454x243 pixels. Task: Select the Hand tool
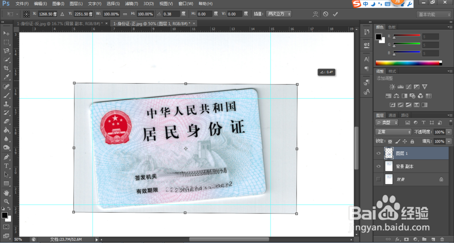6,193
